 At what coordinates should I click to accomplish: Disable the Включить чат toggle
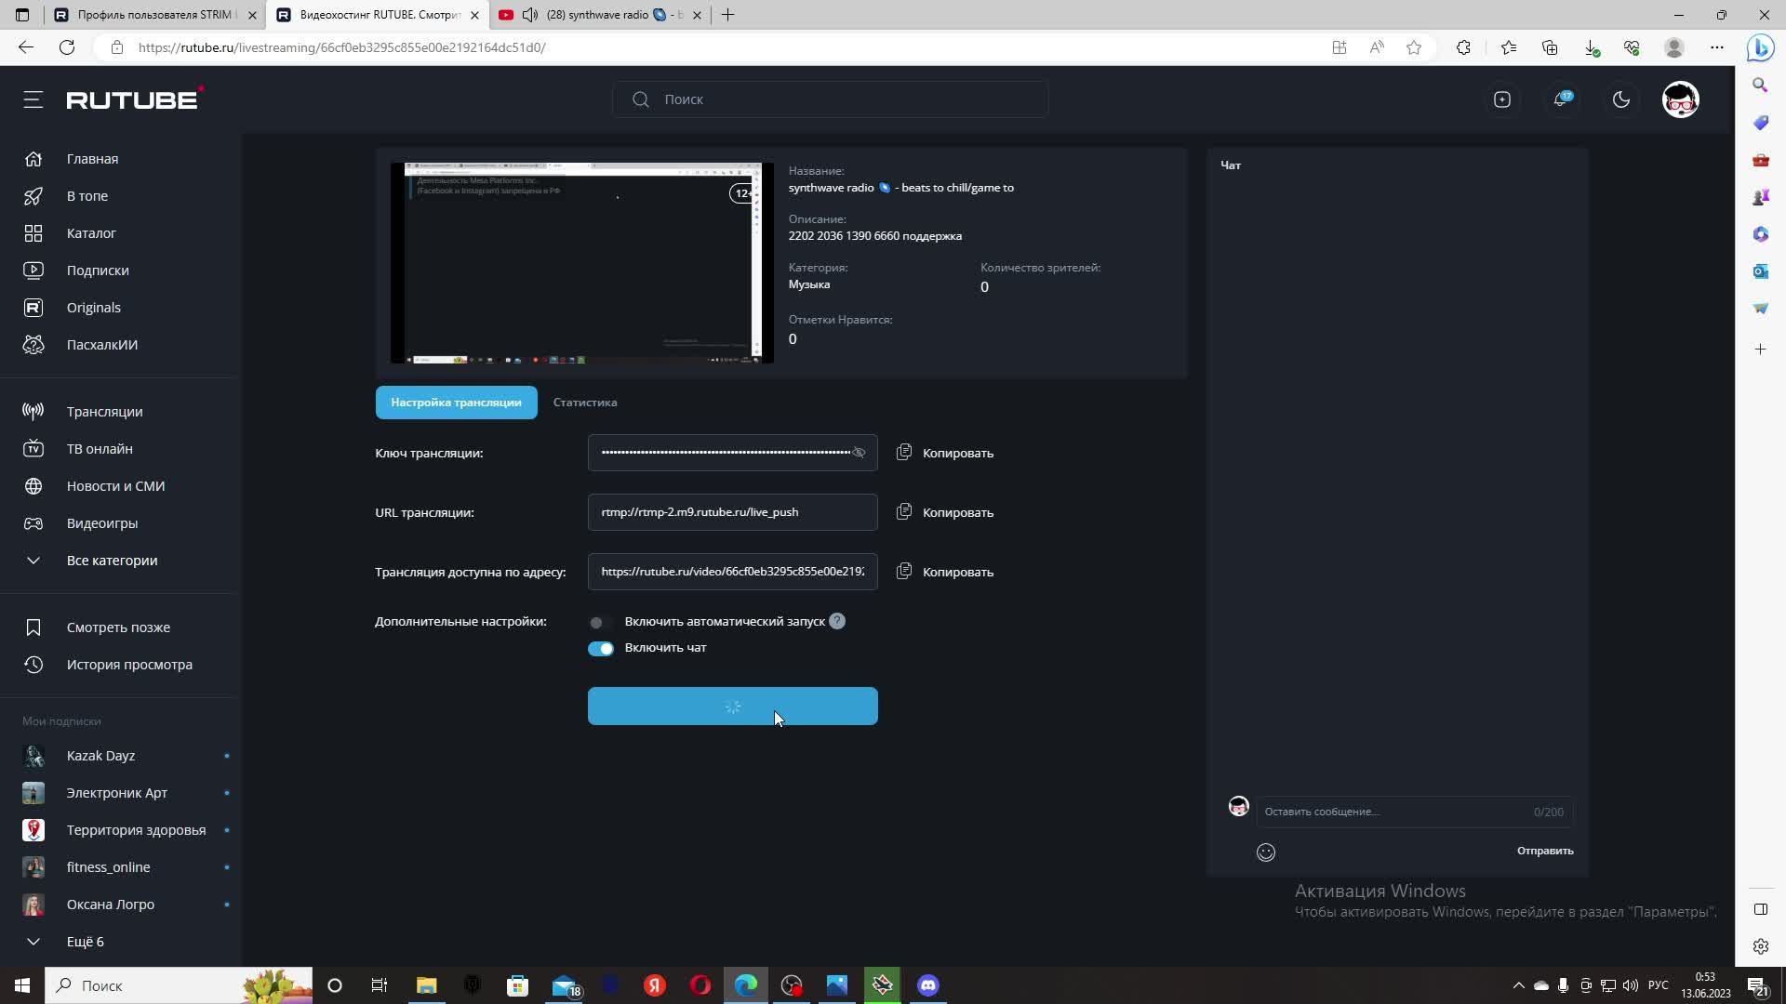pos(600,648)
